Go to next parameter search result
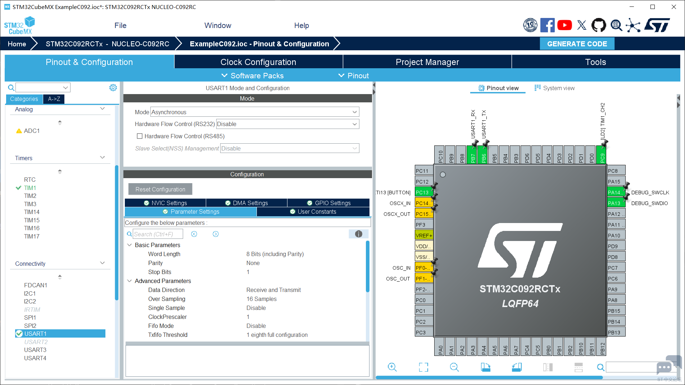Screen dimensions: 685x385 pos(216,234)
